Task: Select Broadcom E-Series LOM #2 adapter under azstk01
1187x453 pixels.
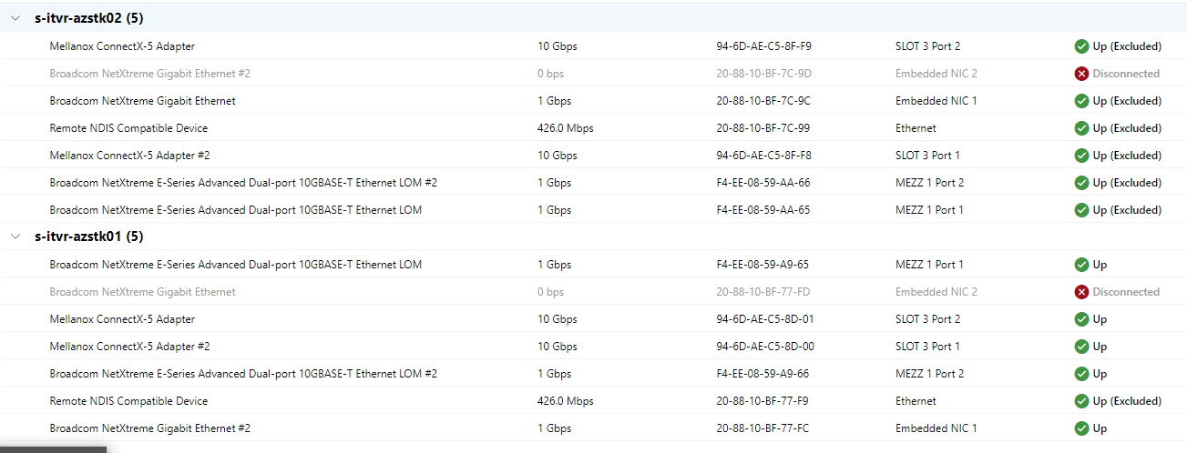Action: (243, 374)
